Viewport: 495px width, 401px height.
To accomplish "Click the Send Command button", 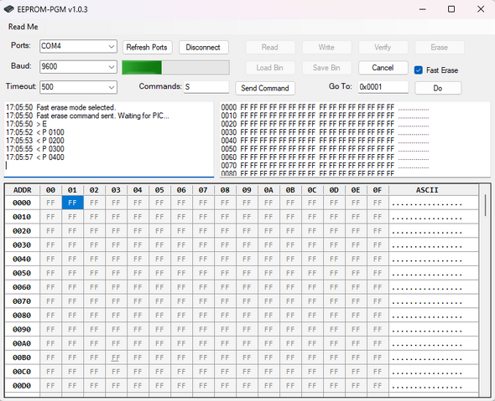I will pos(265,88).
